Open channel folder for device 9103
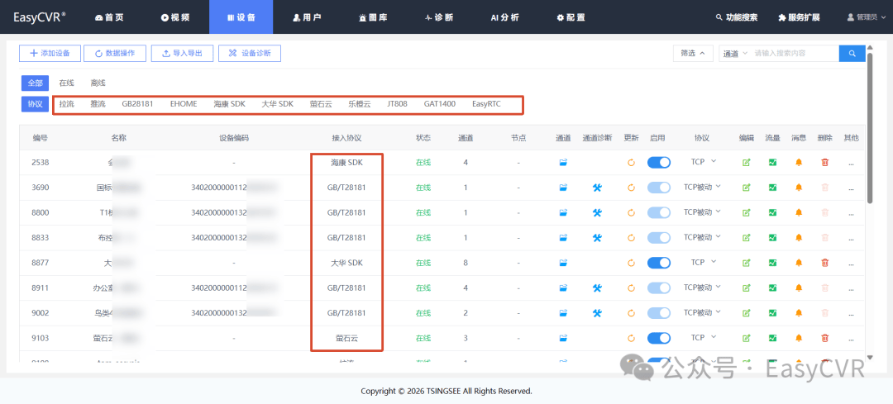Screen dimensions: 893x404 tap(563, 338)
